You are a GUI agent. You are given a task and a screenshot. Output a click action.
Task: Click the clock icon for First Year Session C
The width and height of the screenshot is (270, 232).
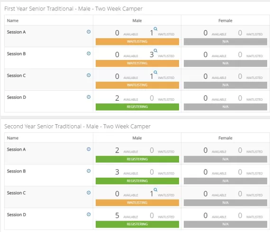coord(89,75)
